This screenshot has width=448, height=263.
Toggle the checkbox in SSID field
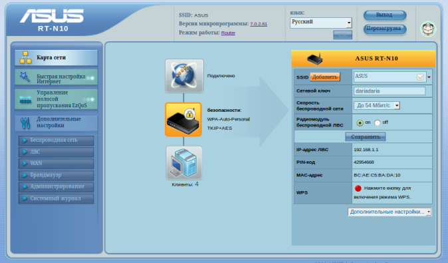(x=420, y=77)
